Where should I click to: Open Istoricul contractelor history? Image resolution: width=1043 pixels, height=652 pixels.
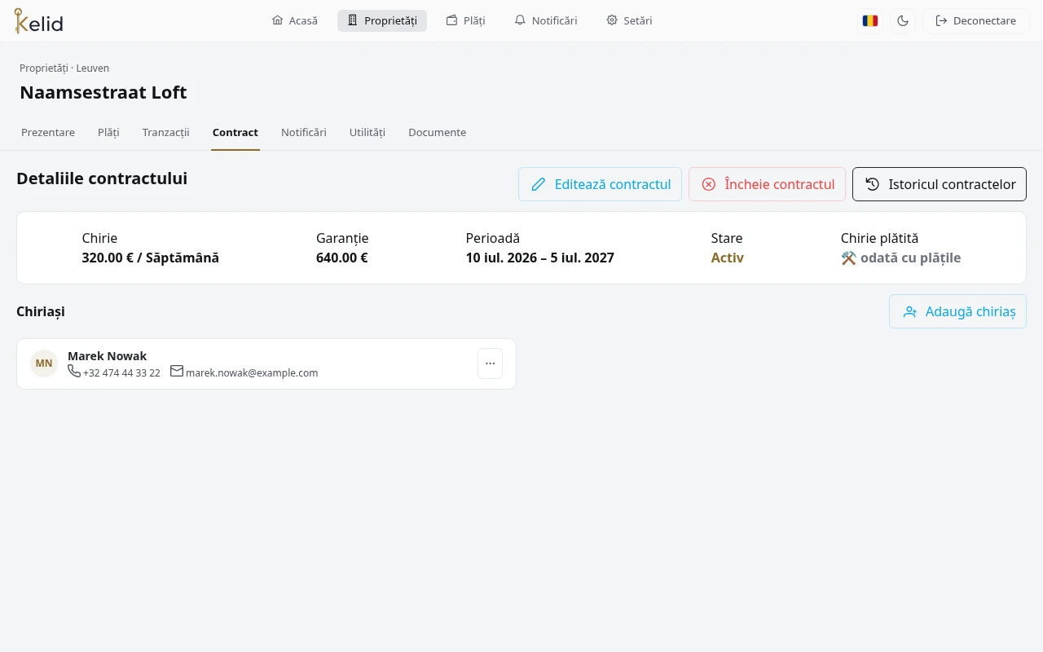[x=940, y=184]
